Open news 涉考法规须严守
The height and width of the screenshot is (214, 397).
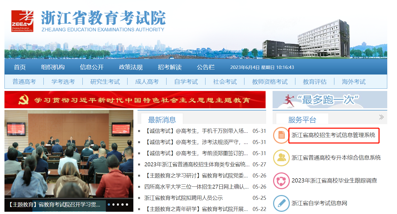tap(196, 142)
